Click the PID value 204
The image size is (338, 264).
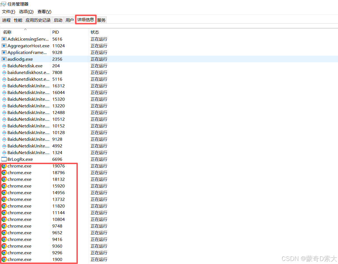pos(56,66)
